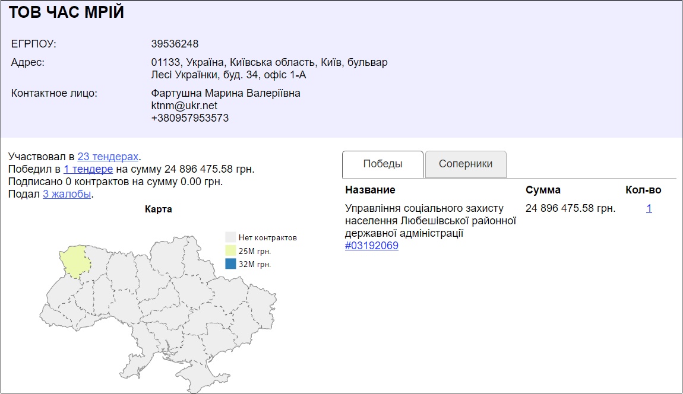
Task: Click the blue 32M грн. legend swatch
Action: pos(230,264)
